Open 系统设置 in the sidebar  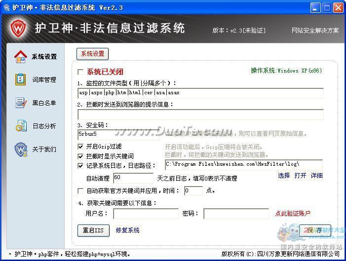pyautogui.click(x=44, y=57)
